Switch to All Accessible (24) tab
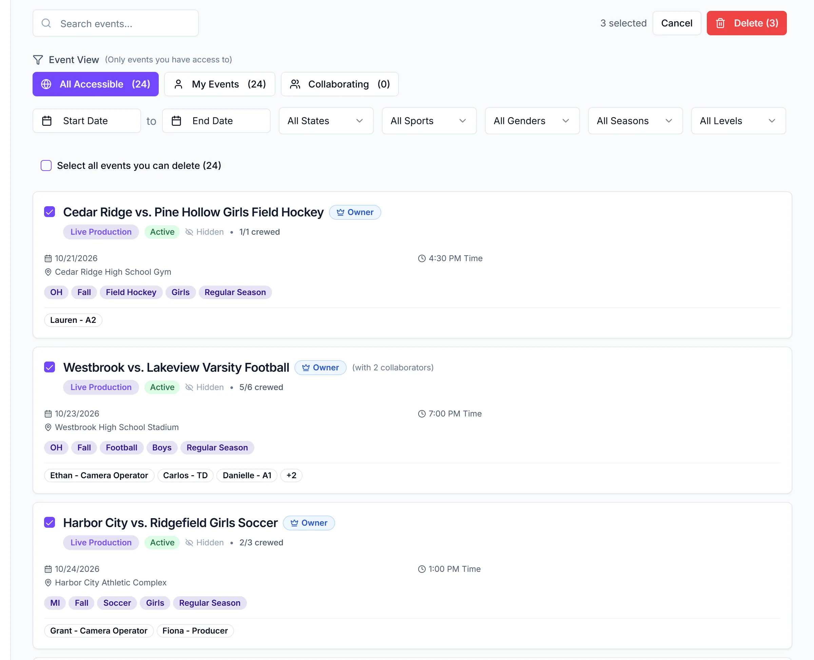Screen dimensions: 814x660 (x=95, y=84)
